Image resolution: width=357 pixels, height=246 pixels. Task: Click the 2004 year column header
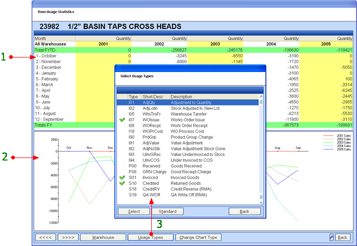point(271,44)
